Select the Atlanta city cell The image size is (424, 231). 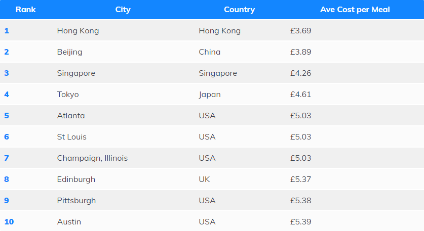pyautogui.click(x=71, y=116)
